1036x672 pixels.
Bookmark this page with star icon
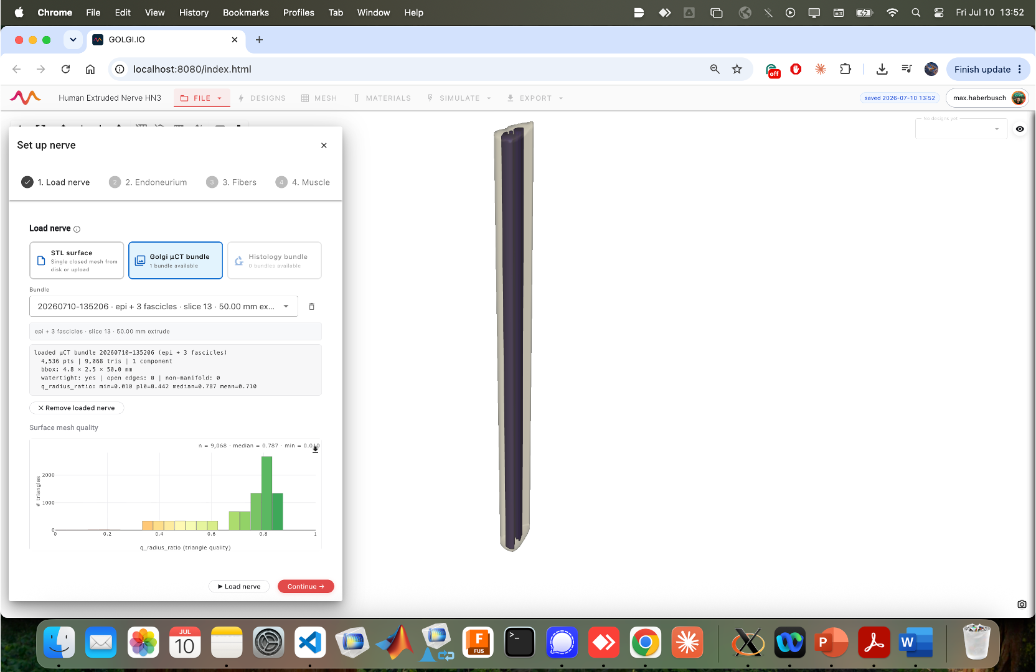[x=737, y=69]
